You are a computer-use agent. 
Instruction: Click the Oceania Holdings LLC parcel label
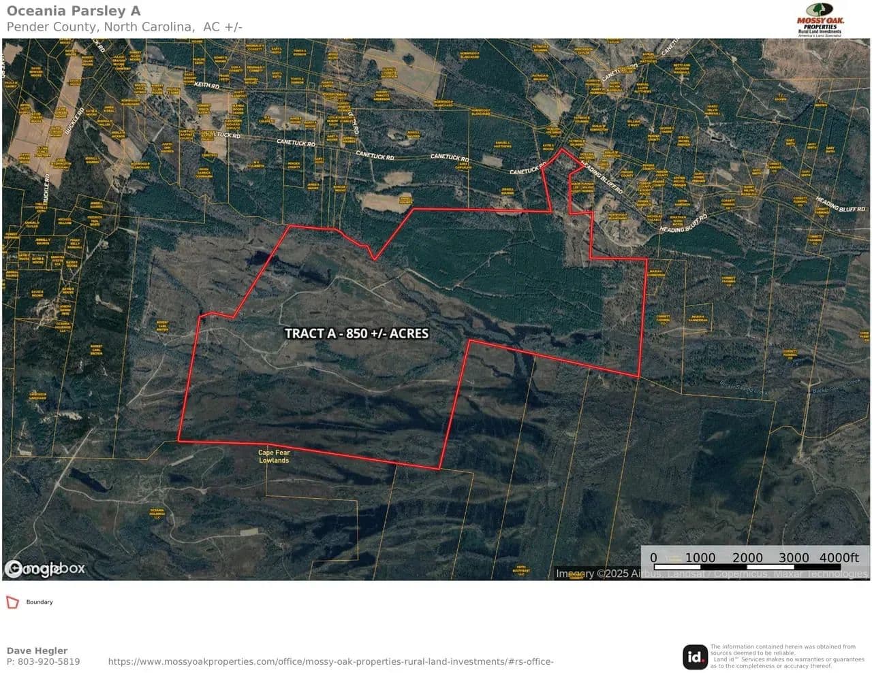coord(157,513)
